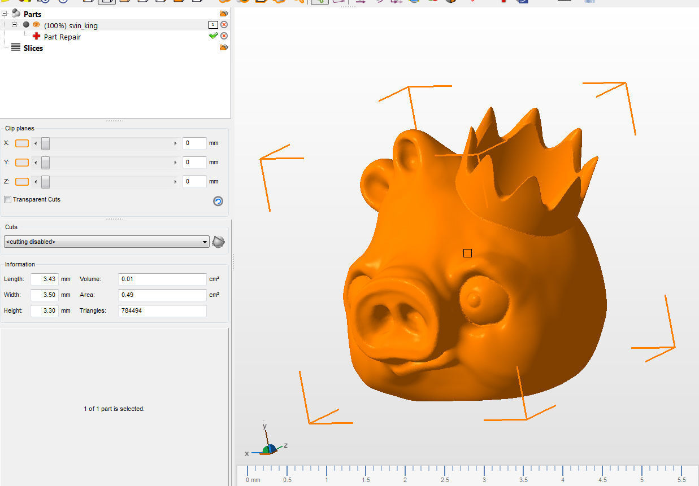Click the Y clip plane slider thumb
The height and width of the screenshot is (486, 699).
click(x=45, y=163)
